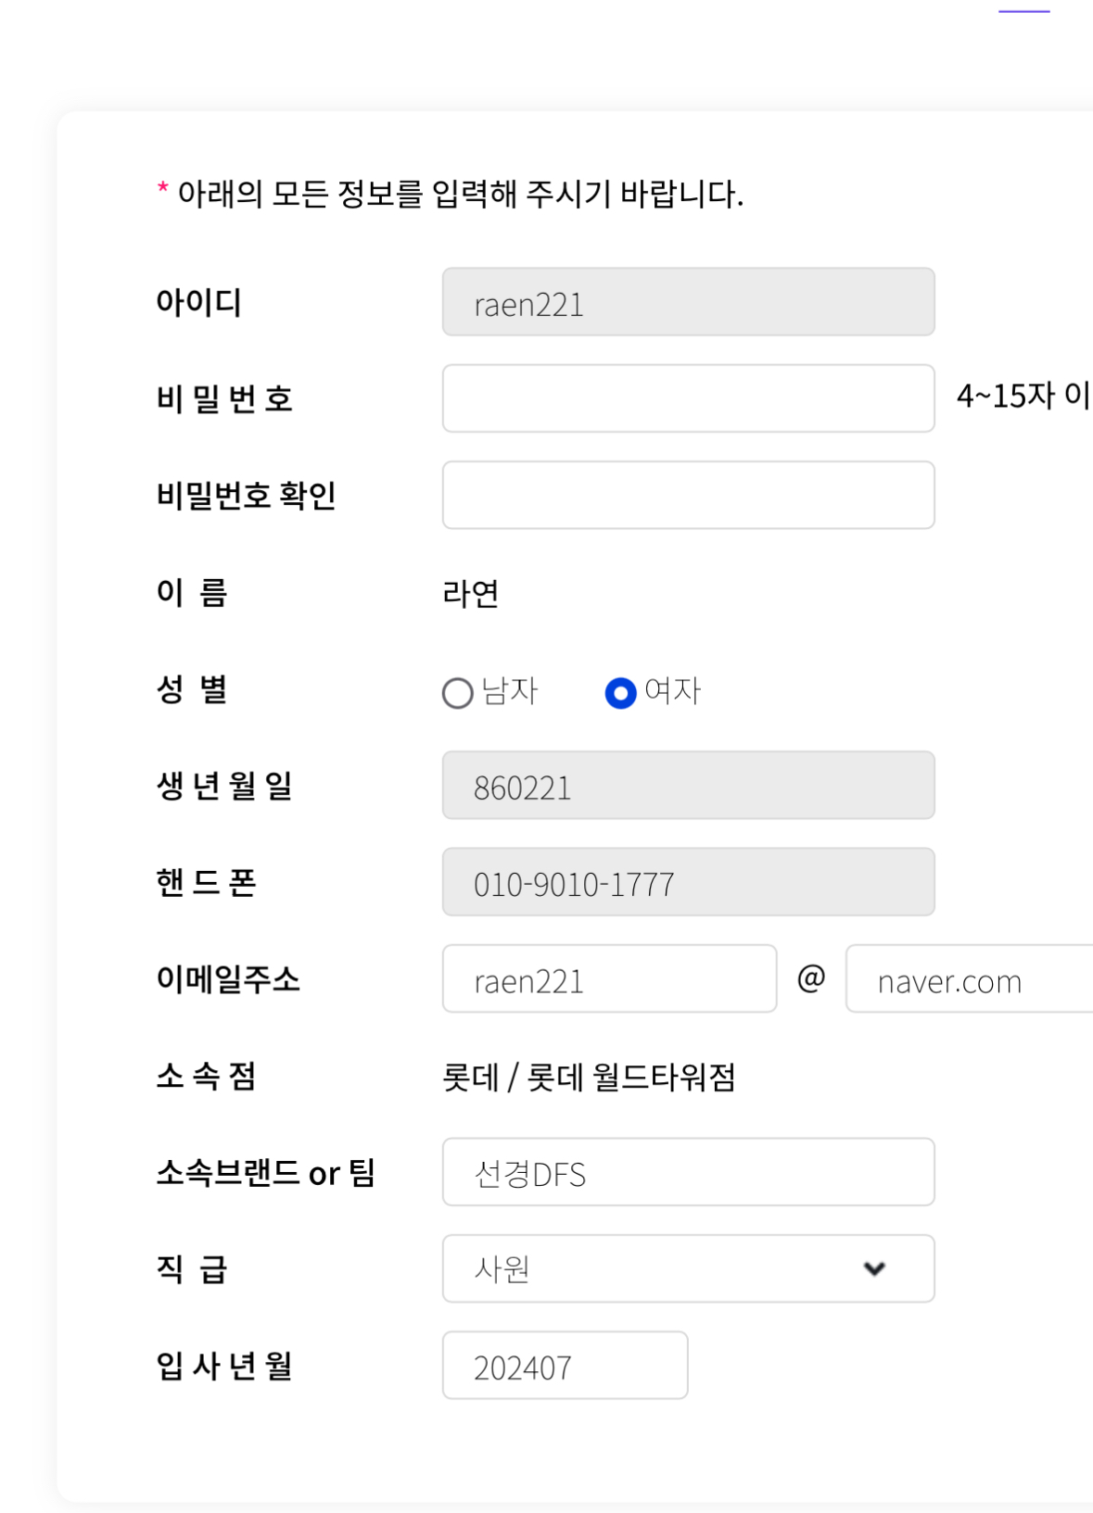The height and width of the screenshot is (1513, 1093).
Task: Click the 입사년월 field showing 202407
Action: (x=565, y=1366)
